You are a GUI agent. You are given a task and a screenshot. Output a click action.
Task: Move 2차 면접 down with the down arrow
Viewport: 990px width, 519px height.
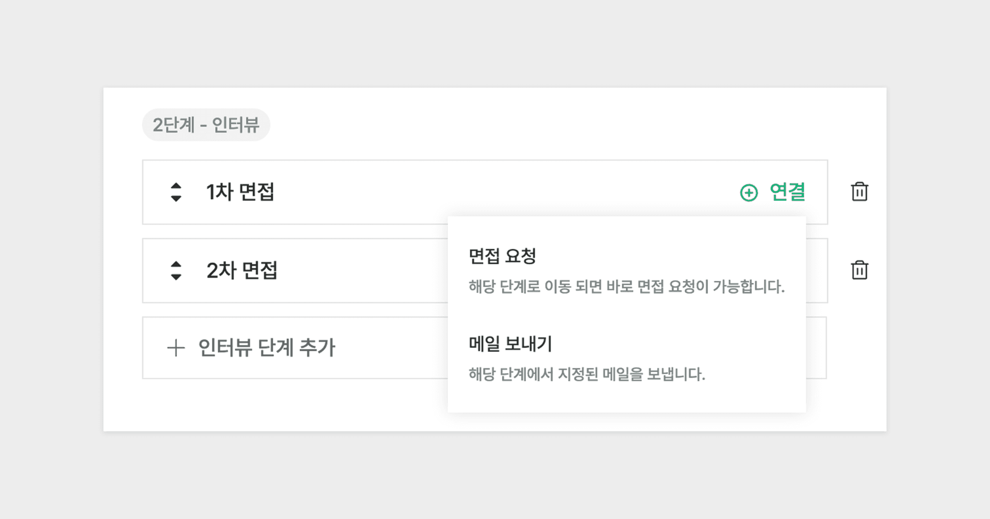(176, 277)
